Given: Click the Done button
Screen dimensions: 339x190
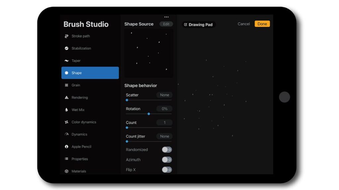Looking at the screenshot, I should pyautogui.click(x=262, y=24).
